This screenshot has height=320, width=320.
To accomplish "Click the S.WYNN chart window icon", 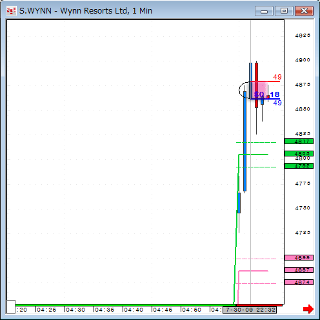I will [x=11, y=11].
